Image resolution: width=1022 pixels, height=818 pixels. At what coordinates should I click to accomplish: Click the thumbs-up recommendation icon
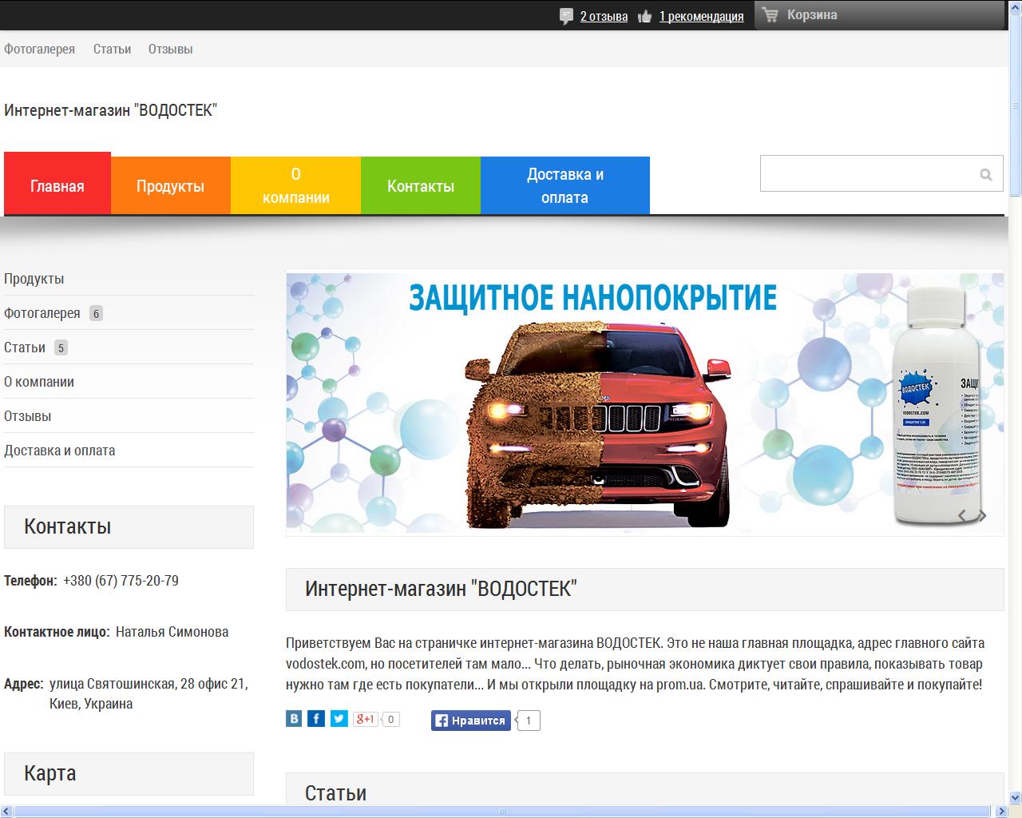645,16
